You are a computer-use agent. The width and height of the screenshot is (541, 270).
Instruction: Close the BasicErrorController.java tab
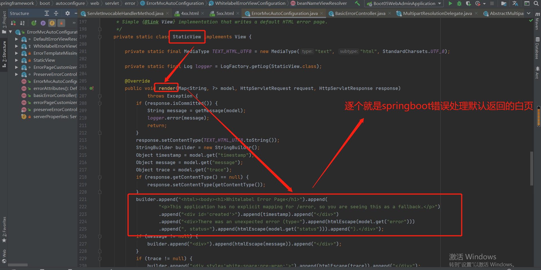click(390, 13)
